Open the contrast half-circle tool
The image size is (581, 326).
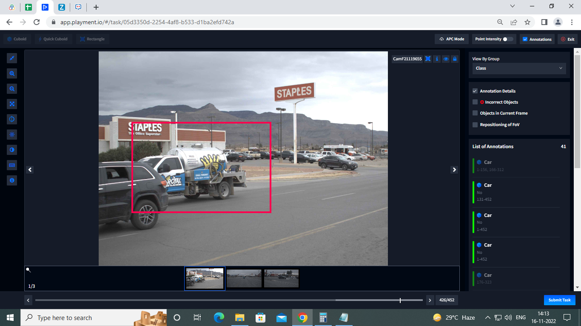(12, 150)
